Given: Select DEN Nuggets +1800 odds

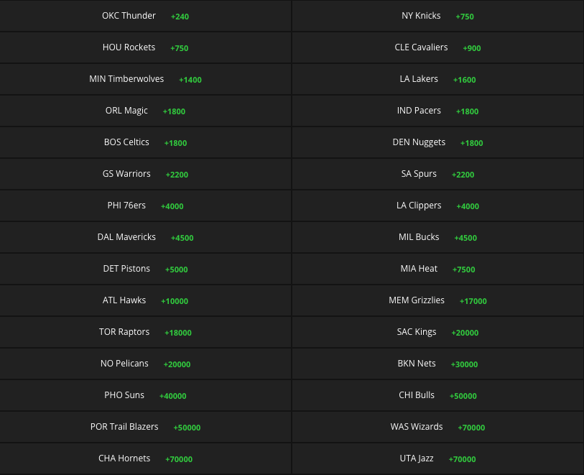Looking at the screenshot, I should point(437,143).
